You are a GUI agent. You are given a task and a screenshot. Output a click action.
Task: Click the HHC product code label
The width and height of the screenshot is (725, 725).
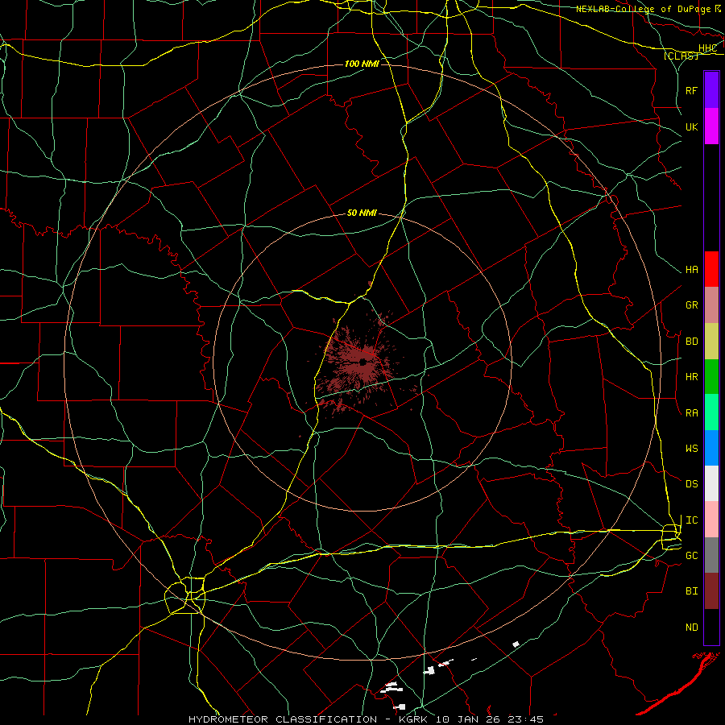[x=707, y=48]
